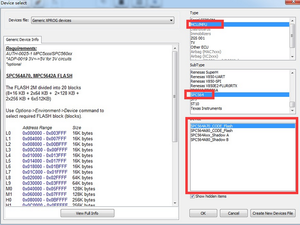Click the Cancel button
Viewport: 300px width, 225px height.
(234, 213)
